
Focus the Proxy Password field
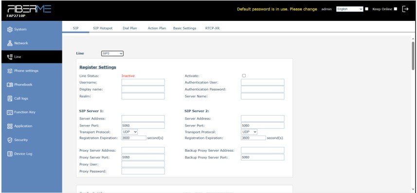pyautogui.click(x=143, y=171)
